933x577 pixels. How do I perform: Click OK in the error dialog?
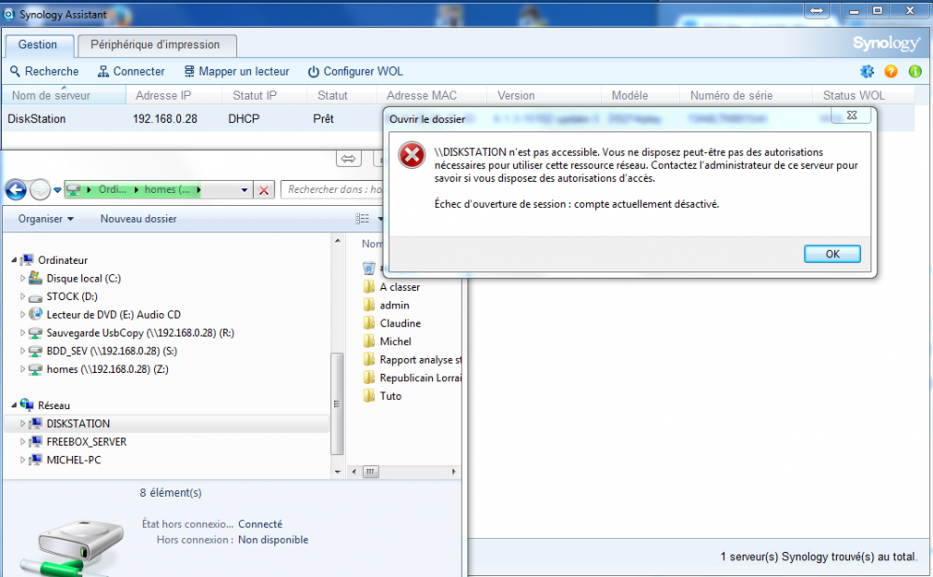pos(832,254)
